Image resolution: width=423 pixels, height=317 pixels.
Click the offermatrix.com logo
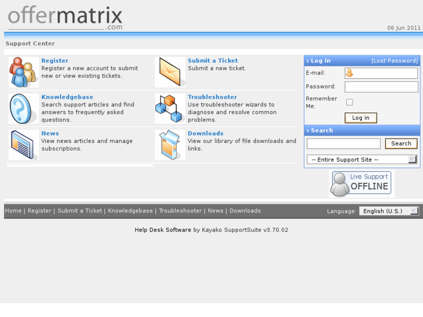(x=65, y=18)
